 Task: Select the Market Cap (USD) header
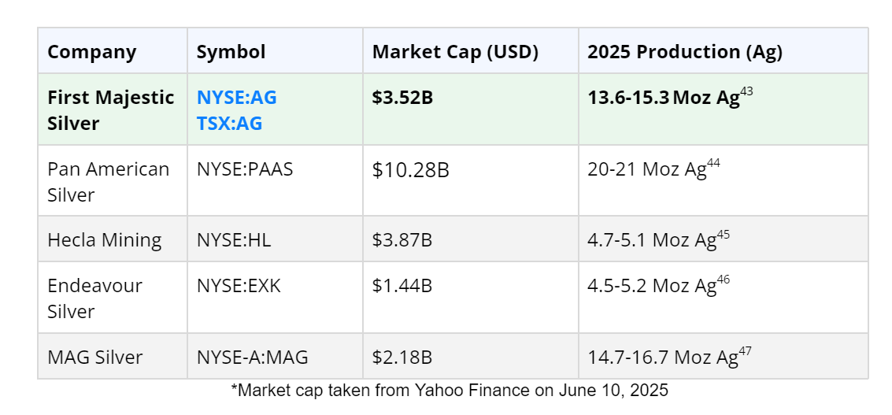[455, 52]
